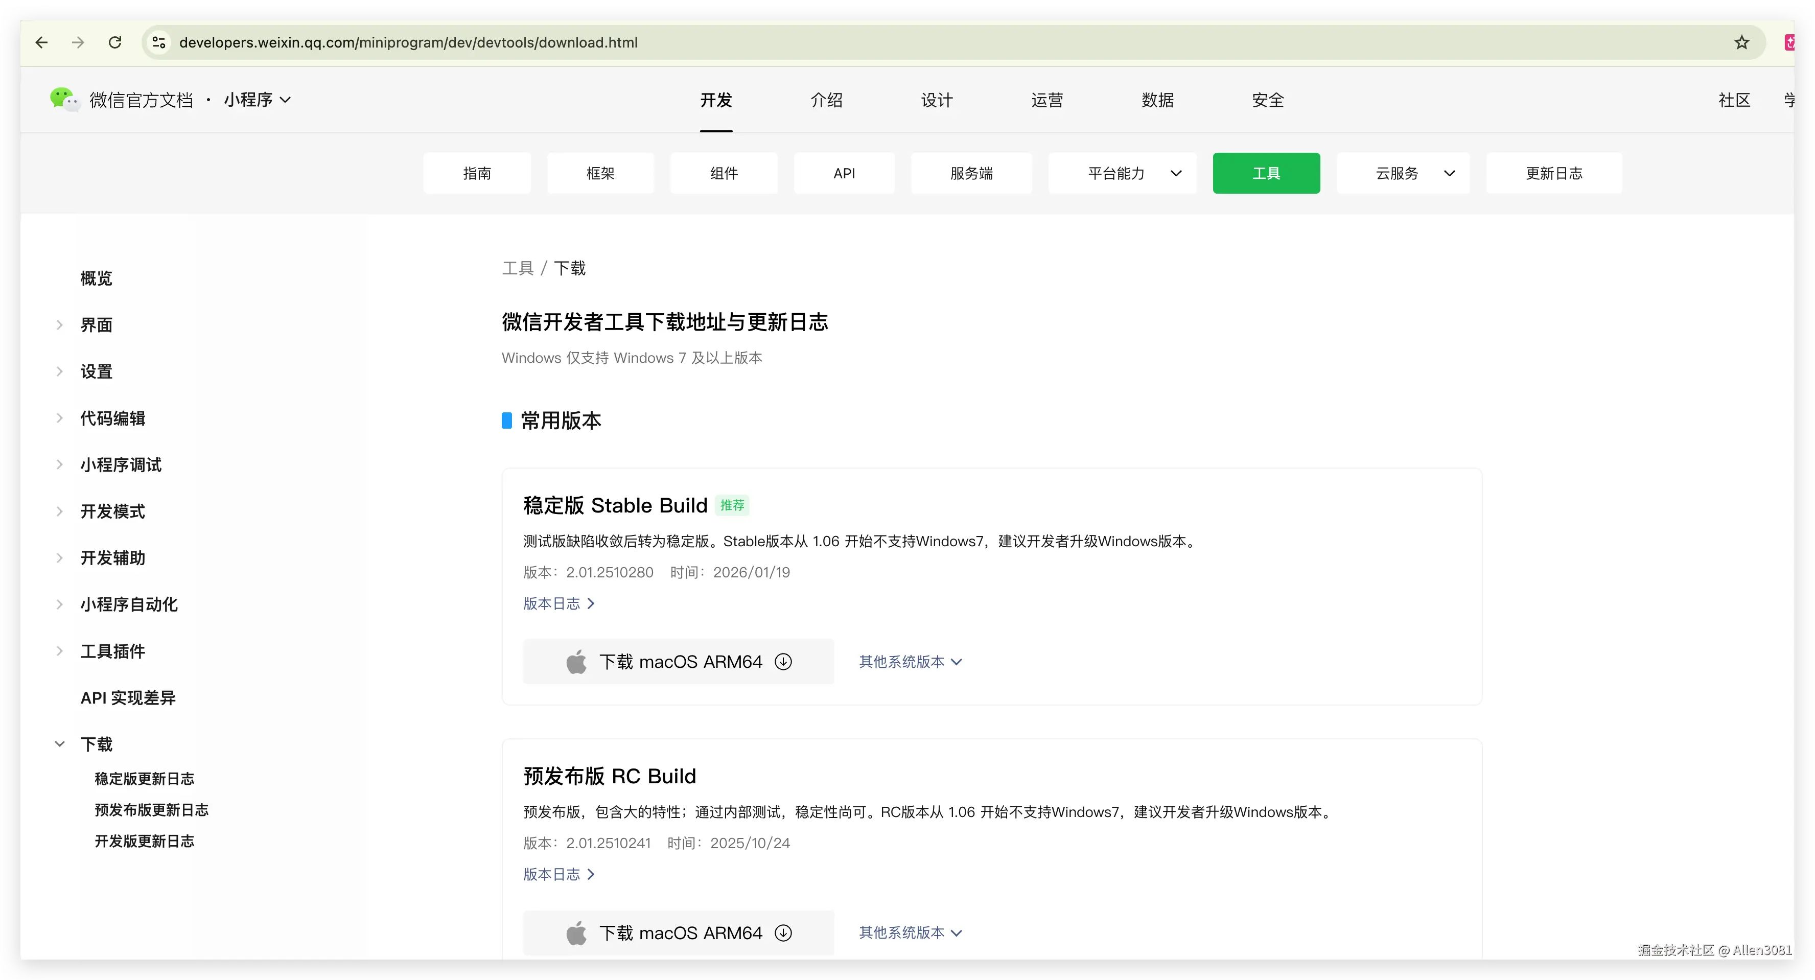
Task: Click the download circle icon in Stable Build button
Action: 783,661
